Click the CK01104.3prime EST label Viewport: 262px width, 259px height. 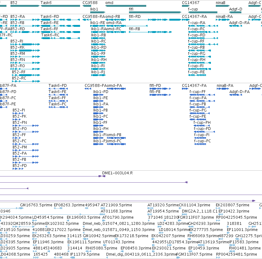click(195, 205)
